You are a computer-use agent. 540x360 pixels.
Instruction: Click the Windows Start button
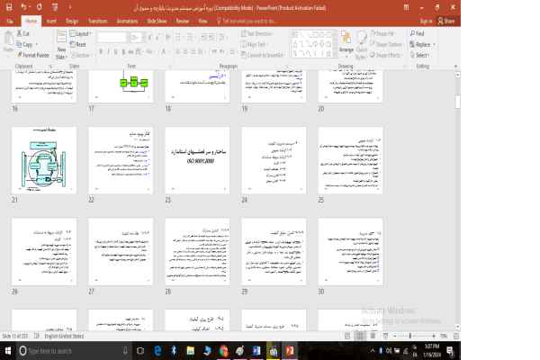coord(8,351)
